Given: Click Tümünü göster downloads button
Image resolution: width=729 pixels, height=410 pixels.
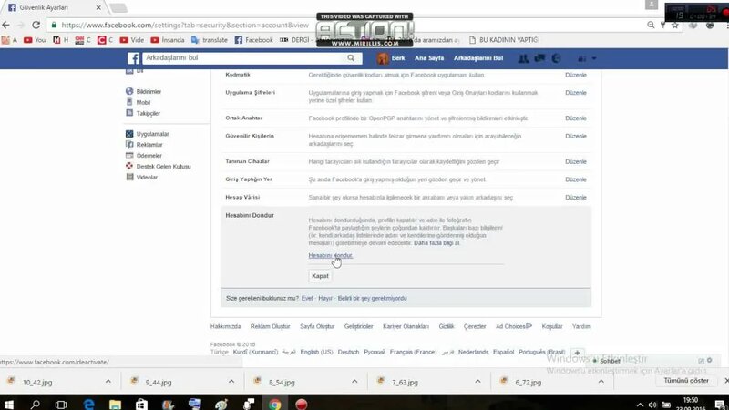Looking at the screenshot, I should point(686,381).
